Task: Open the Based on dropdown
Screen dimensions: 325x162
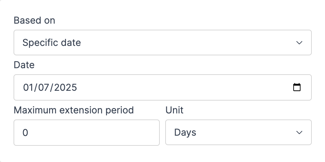Action: (x=162, y=43)
